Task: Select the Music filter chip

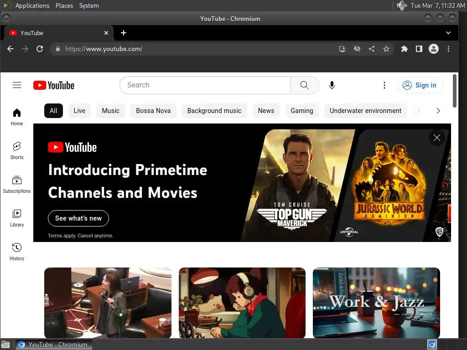Action: click(x=110, y=111)
